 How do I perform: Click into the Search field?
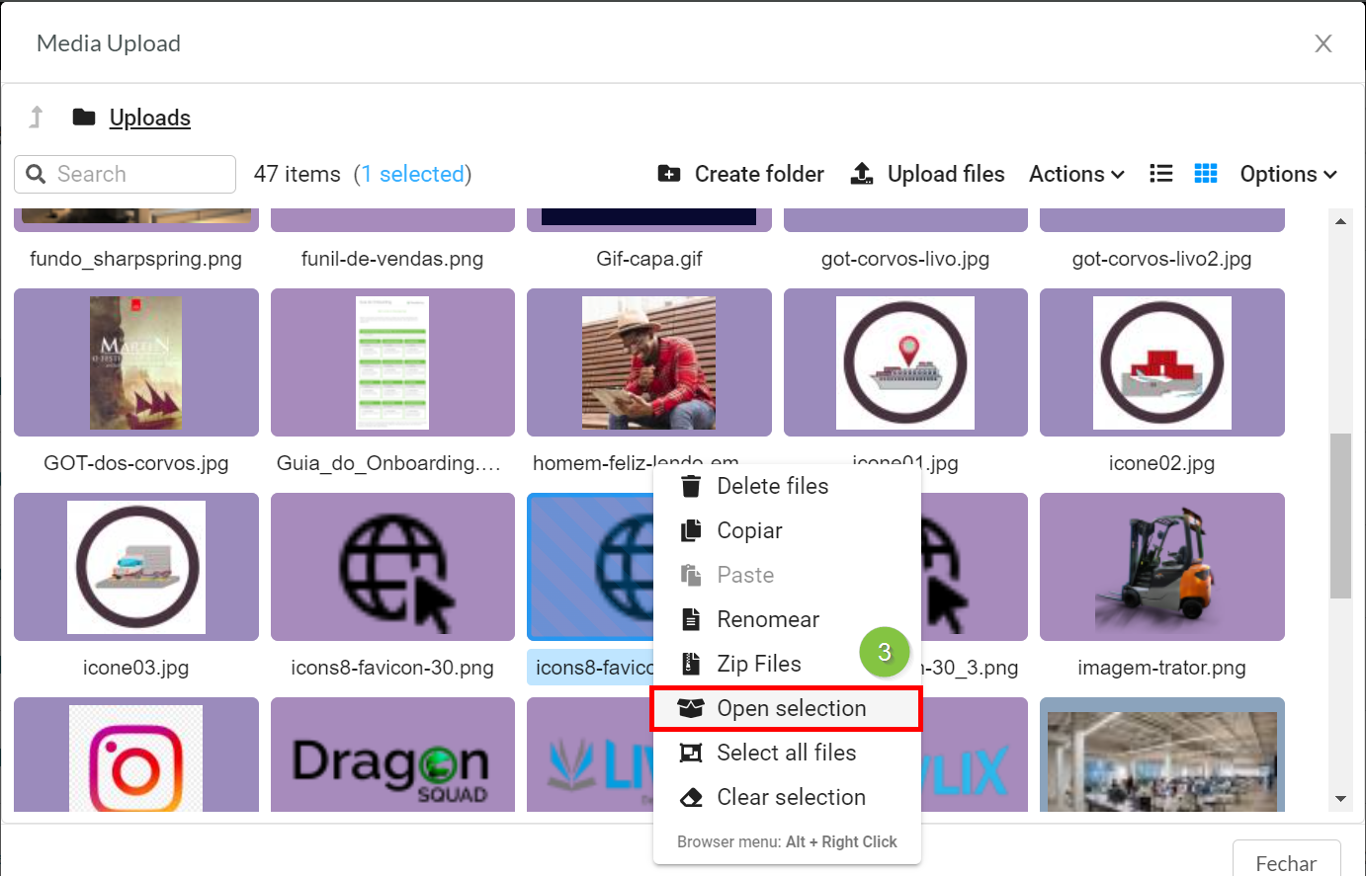pyautogui.click(x=138, y=174)
